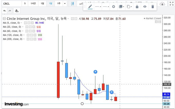Click the pencil line color tool
The height and width of the screenshot is (109, 175).
(x=90, y=7)
